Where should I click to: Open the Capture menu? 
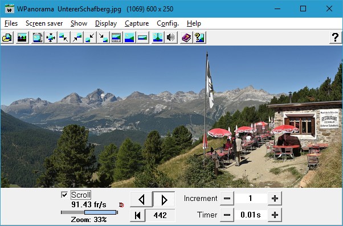(x=137, y=23)
